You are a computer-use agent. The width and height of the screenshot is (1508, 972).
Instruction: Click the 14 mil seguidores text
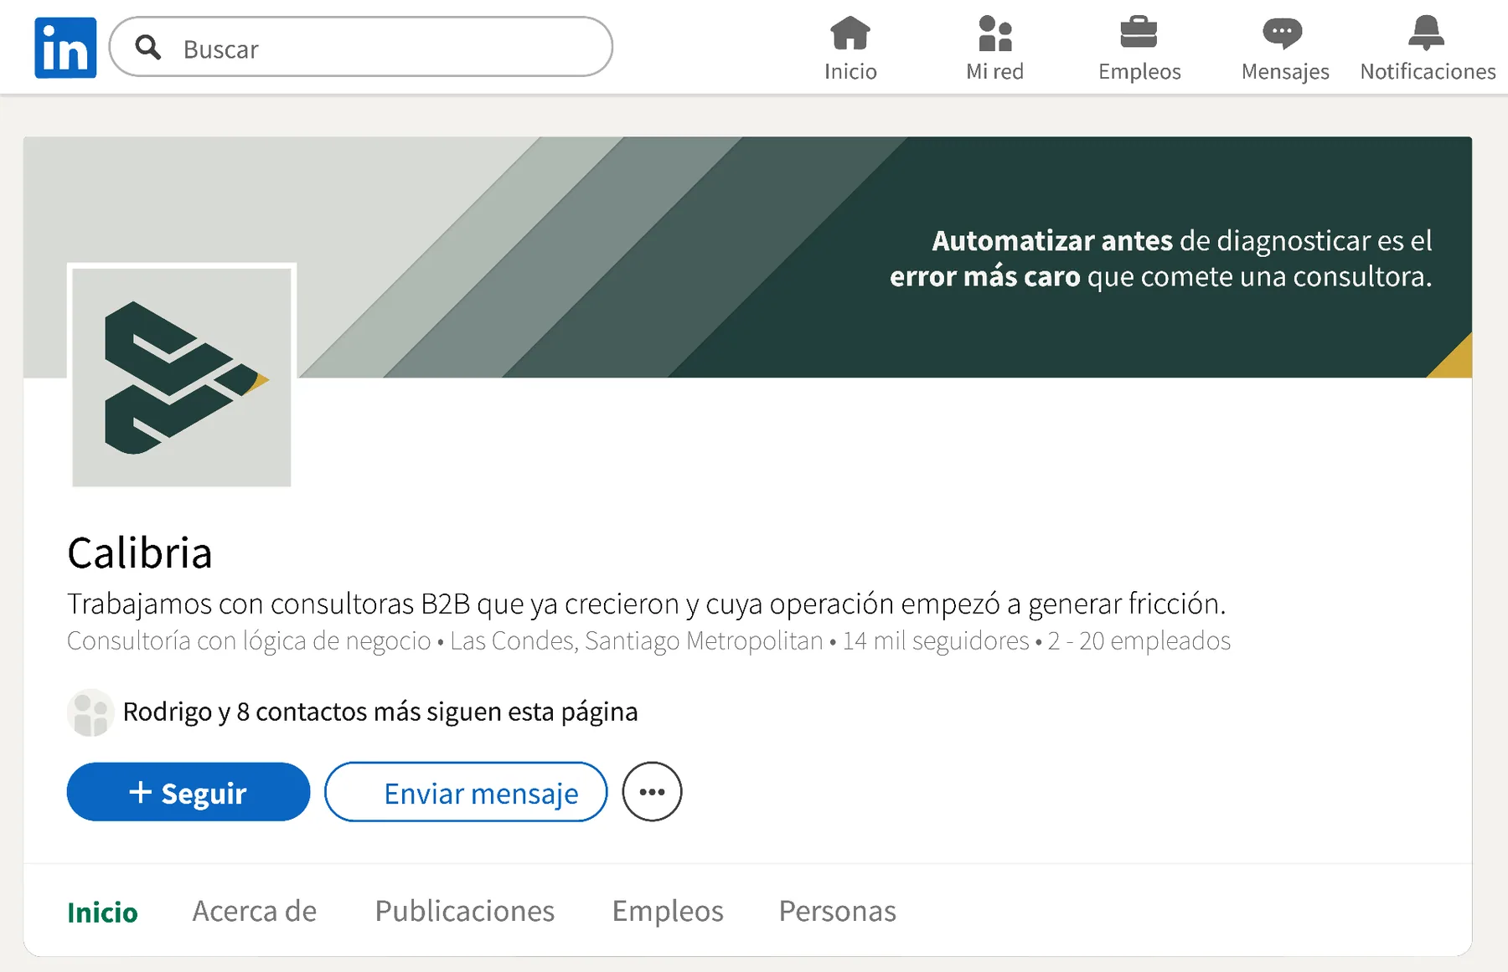click(936, 641)
